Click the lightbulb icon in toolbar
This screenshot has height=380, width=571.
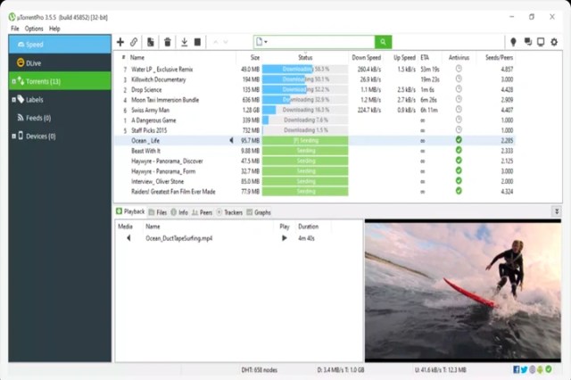click(513, 42)
